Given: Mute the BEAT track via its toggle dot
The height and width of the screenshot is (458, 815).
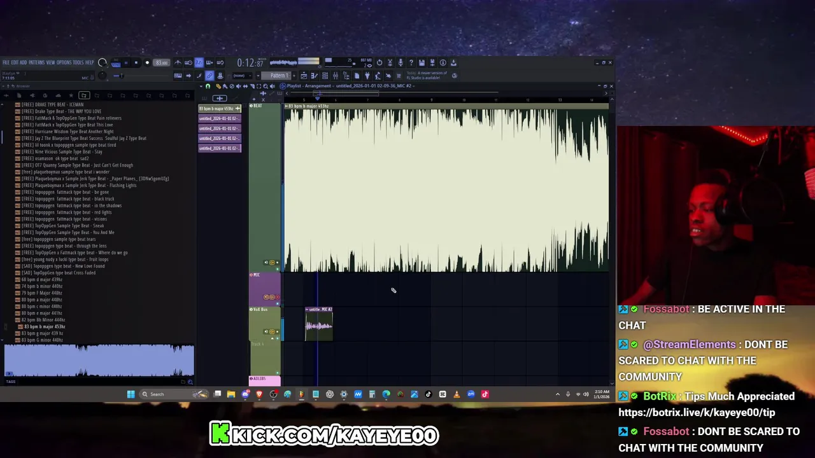Looking at the screenshot, I should click(x=278, y=269).
